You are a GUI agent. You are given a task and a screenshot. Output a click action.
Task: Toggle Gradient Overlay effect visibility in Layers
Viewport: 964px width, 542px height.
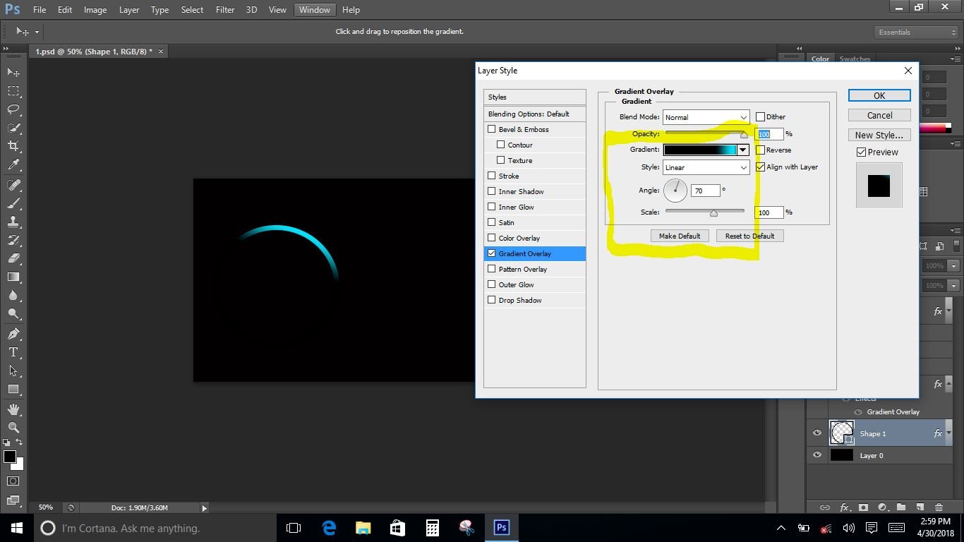click(x=859, y=412)
